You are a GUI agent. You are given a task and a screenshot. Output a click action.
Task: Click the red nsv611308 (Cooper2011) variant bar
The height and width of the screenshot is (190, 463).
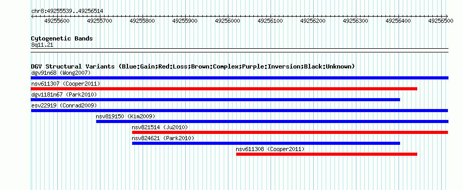pyautogui.click(x=327, y=154)
